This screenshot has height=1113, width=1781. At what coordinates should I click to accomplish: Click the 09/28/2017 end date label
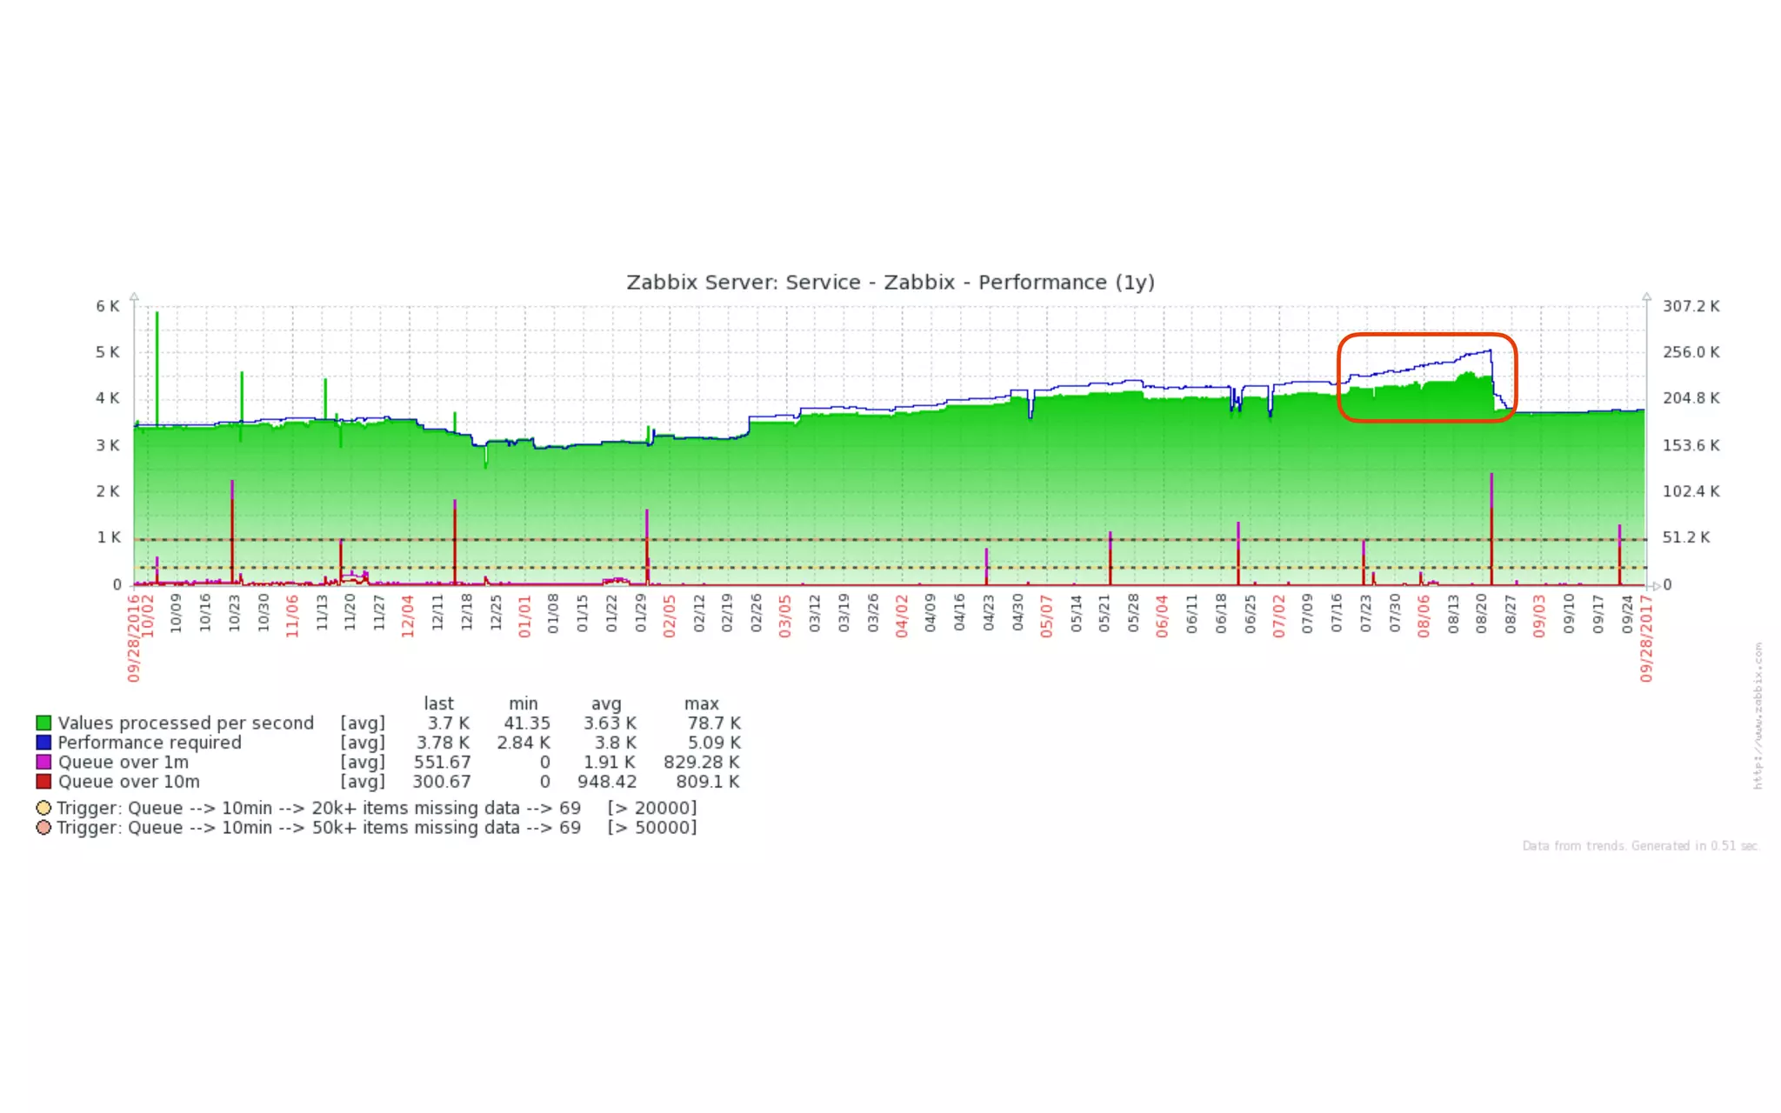point(1646,638)
